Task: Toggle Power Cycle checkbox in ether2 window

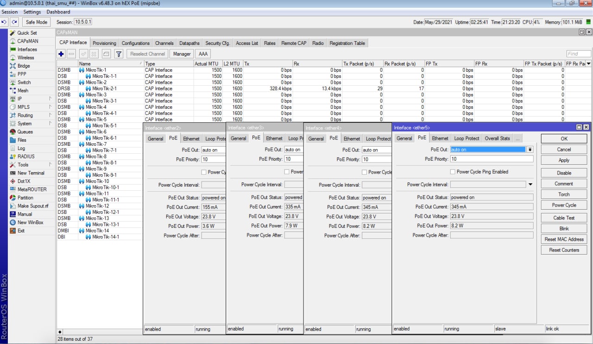Action: point(204,172)
